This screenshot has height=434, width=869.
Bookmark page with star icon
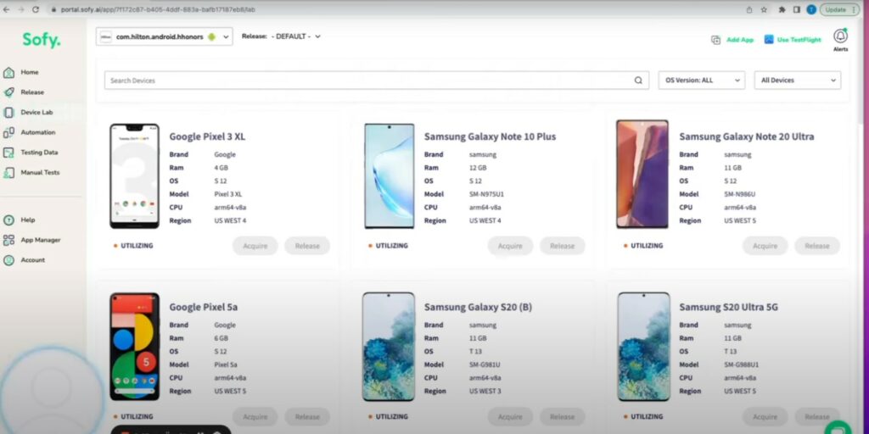[764, 9]
